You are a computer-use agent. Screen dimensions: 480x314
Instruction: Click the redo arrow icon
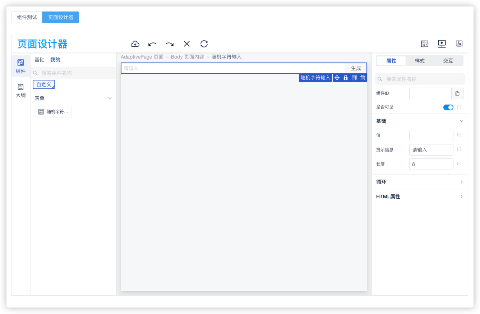point(170,44)
